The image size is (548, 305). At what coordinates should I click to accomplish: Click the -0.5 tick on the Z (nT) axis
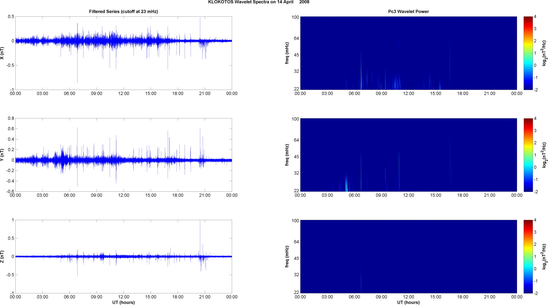pyautogui.click(x=10, y=275)
